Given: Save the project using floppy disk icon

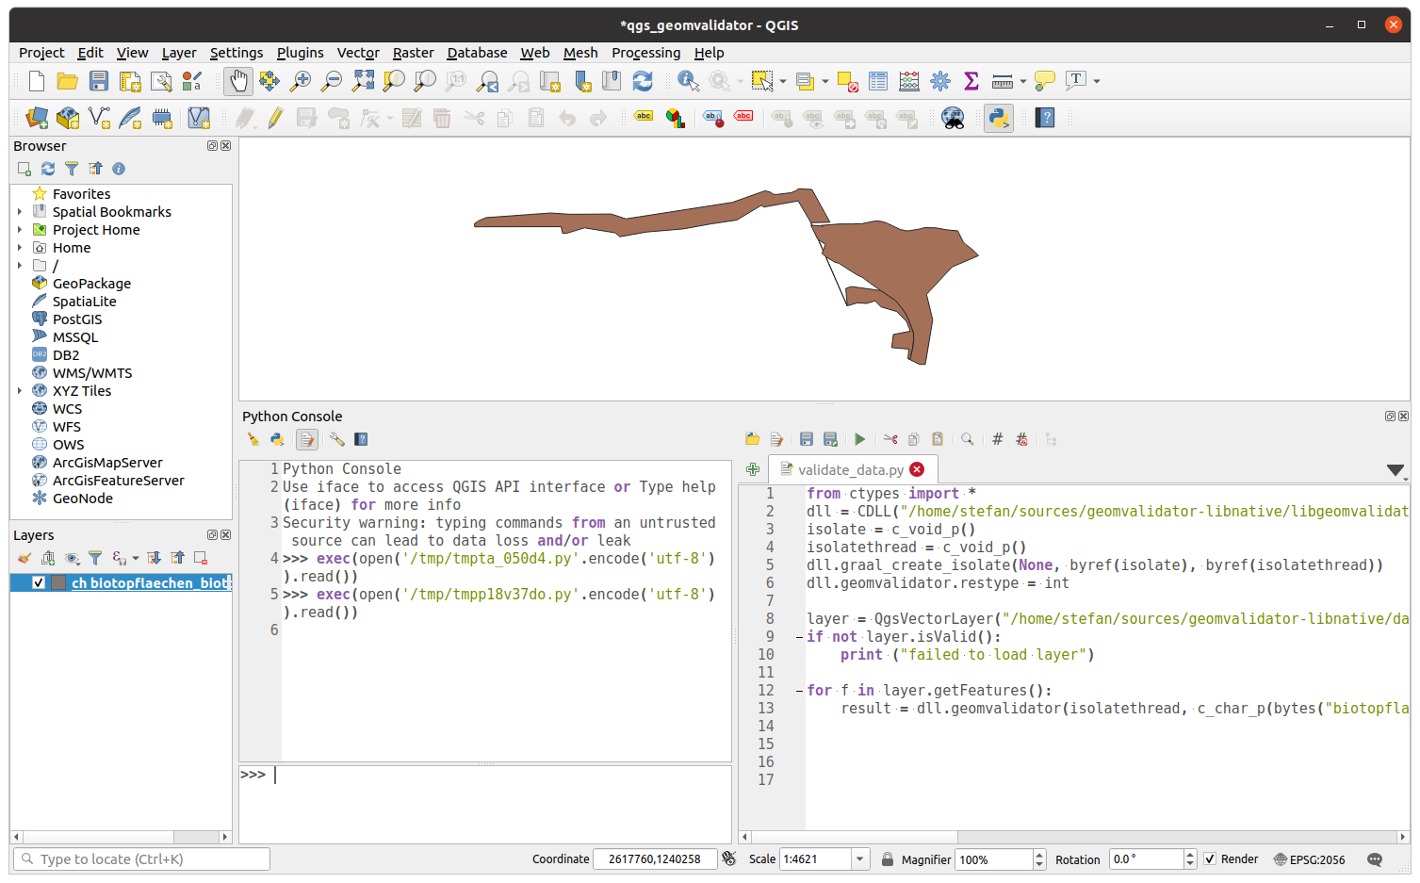Looking at the screenshot, I should (99, 81).
